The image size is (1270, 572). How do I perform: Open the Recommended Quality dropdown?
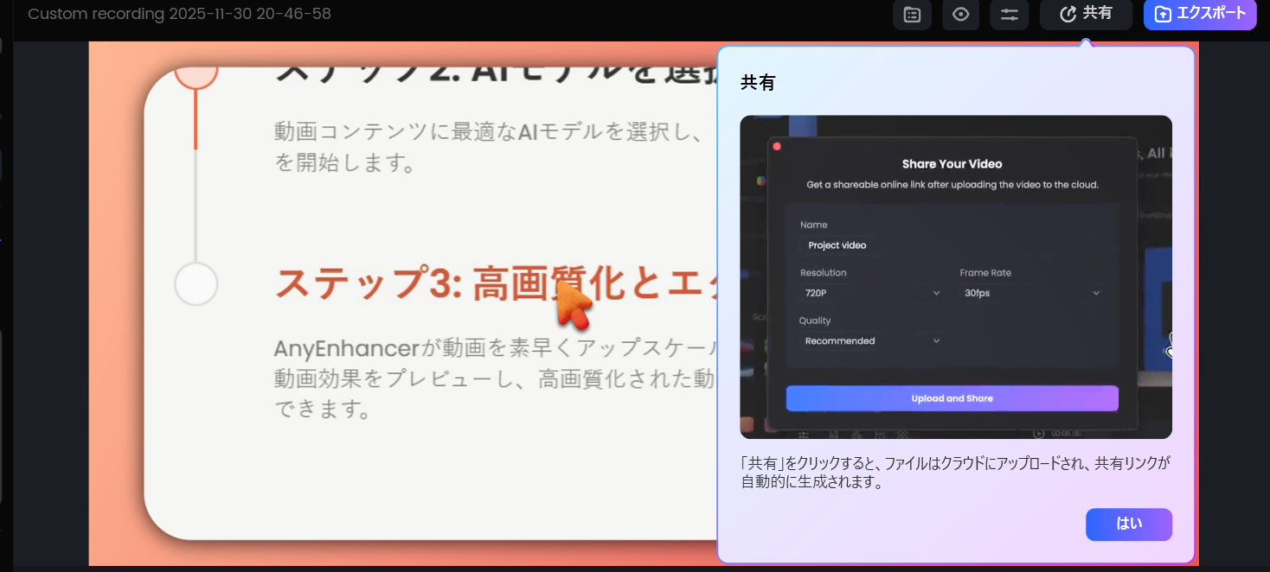coord(871,341)
